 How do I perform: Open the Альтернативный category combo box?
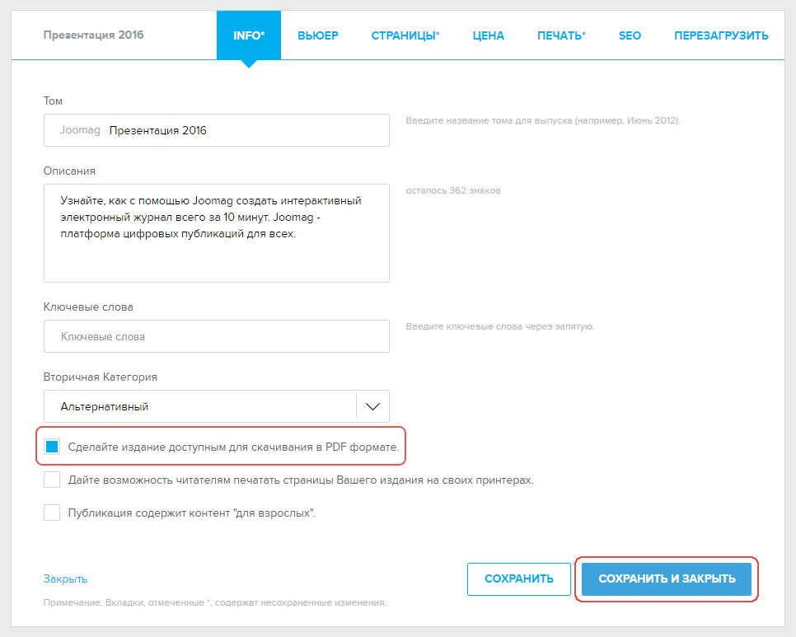tap(199, 406)
